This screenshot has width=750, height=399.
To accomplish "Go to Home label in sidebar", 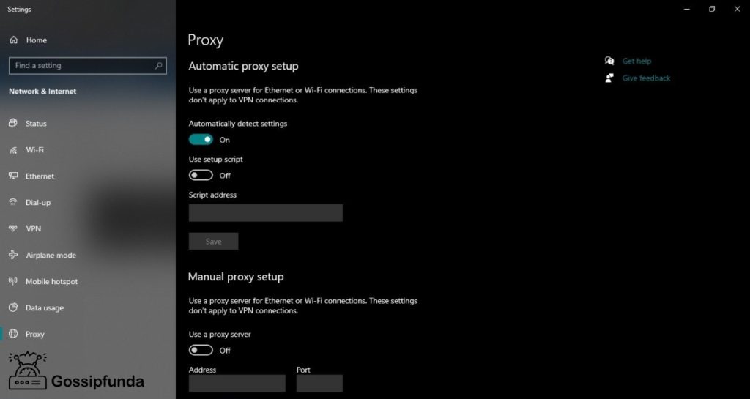I will (37, 40).
